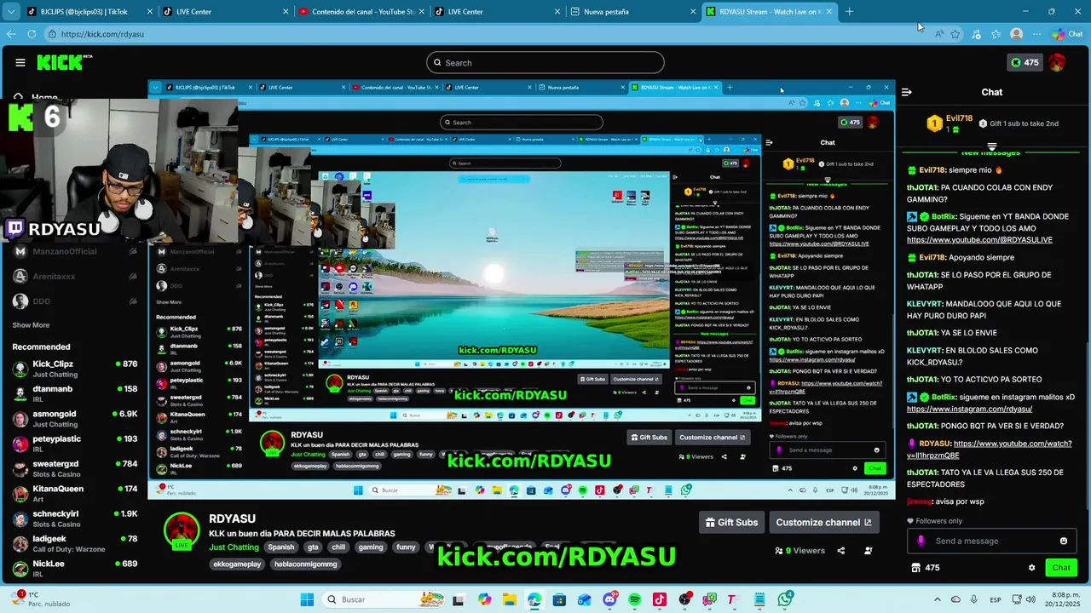Viewport: 1091px width, 613px height.
Task: Switch to the Contenido del canal YouTube tab
Action: 362,12
